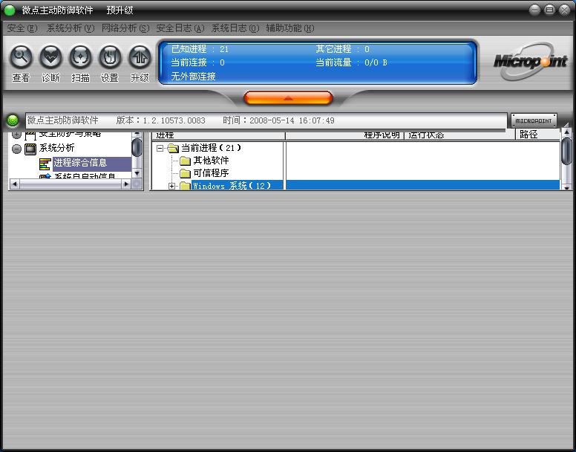Open the 网络分析(S) menu
The image size is (576, 452).
click(x=125, y=28)
